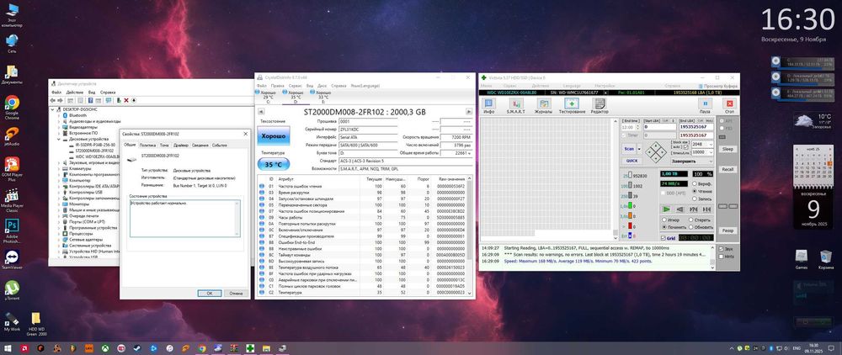Image resolution: width=842 pixels, height=355 pixels.
Task: Click the back arrow in Device Manager toolbar
Action: tap(53, 100)
